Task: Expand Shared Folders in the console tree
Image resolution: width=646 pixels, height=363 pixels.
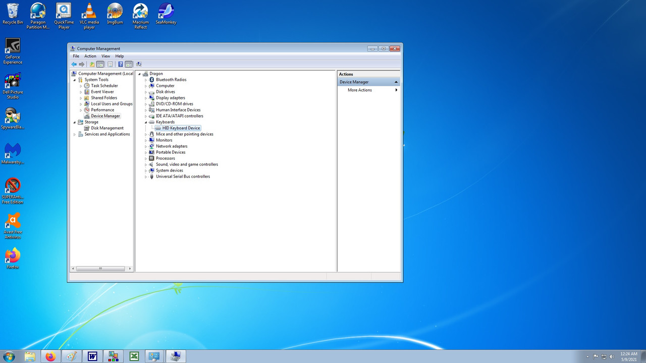Action: [81, 98]
